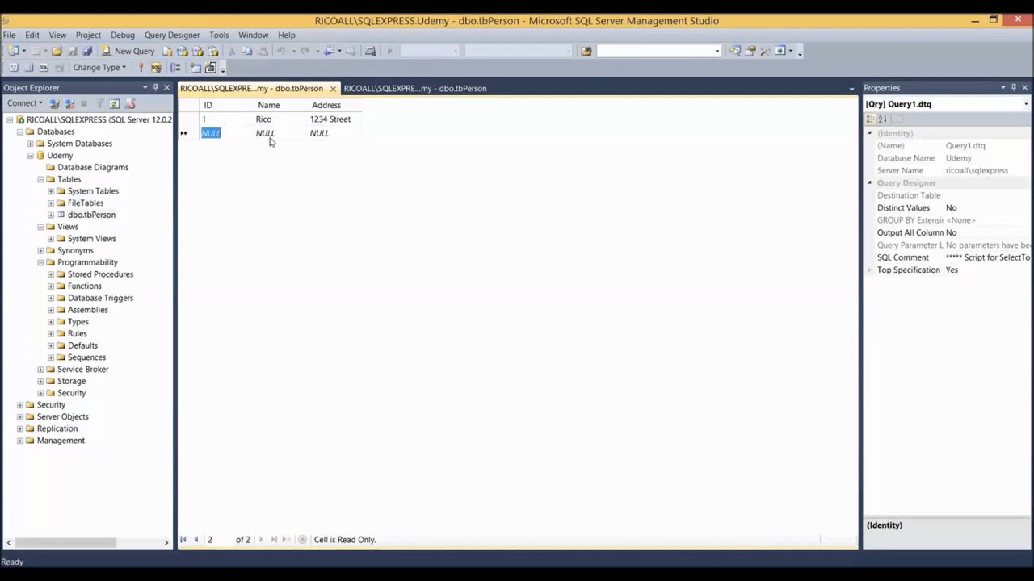
Task: Collapse the Databases folder node
Action: click(x=20, y=132)
